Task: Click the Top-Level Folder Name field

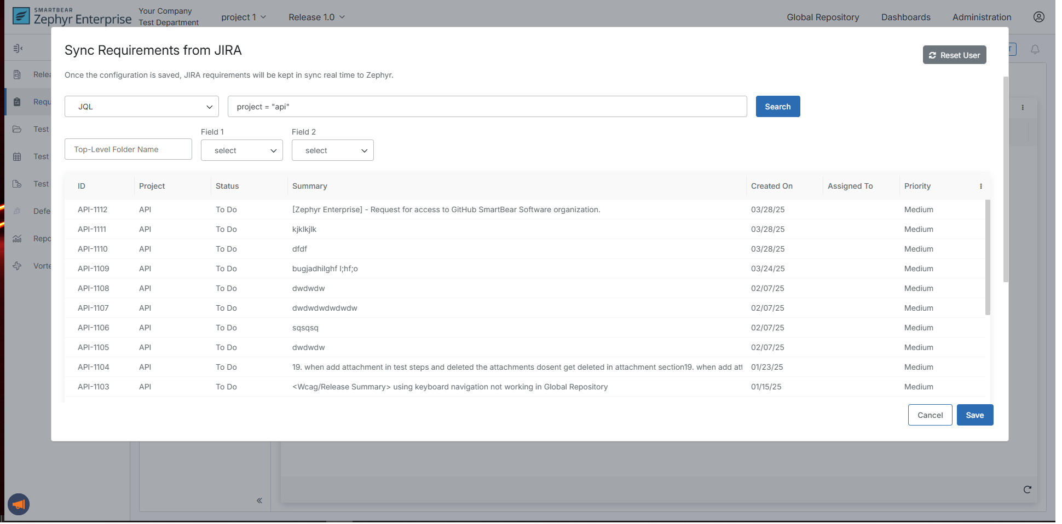Action: click(x=128, y=149)
